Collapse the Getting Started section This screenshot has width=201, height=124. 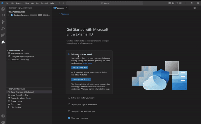pos(8,50)
